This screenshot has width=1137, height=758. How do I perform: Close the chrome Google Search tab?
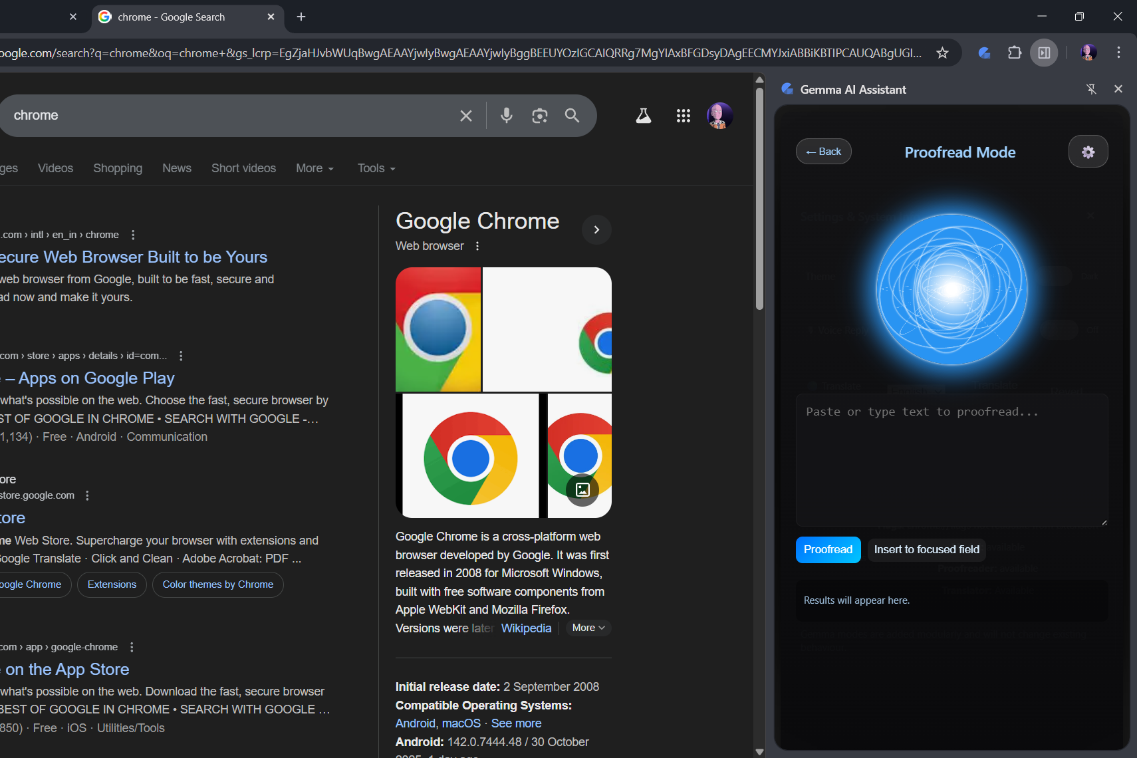[x=271, y=17]
